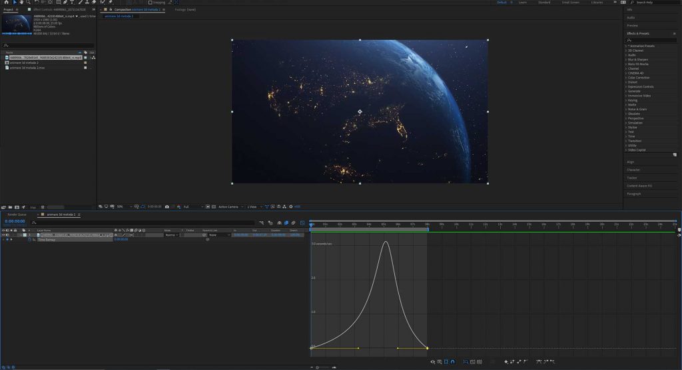
Task: Click the Graph Editor button in the timeline
Action: (x=303, y=223)
